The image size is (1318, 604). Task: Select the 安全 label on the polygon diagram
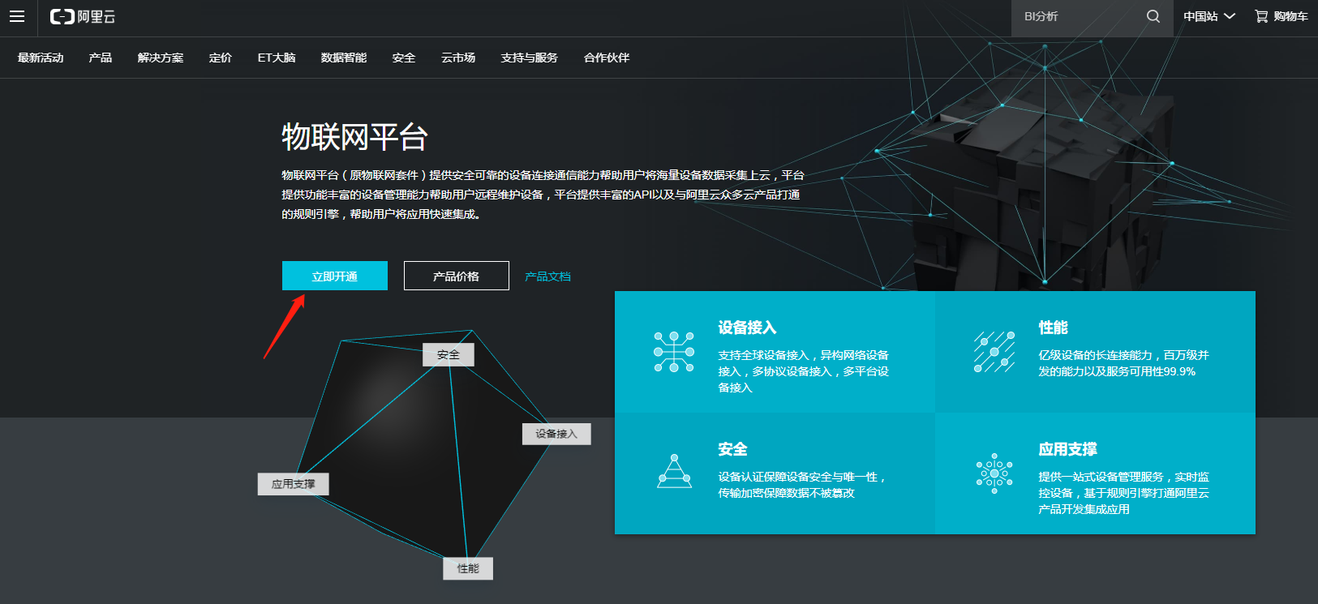tap(448, 355)
